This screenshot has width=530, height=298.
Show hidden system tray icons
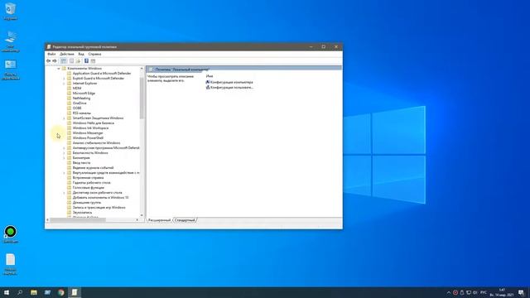coord(449,292)
